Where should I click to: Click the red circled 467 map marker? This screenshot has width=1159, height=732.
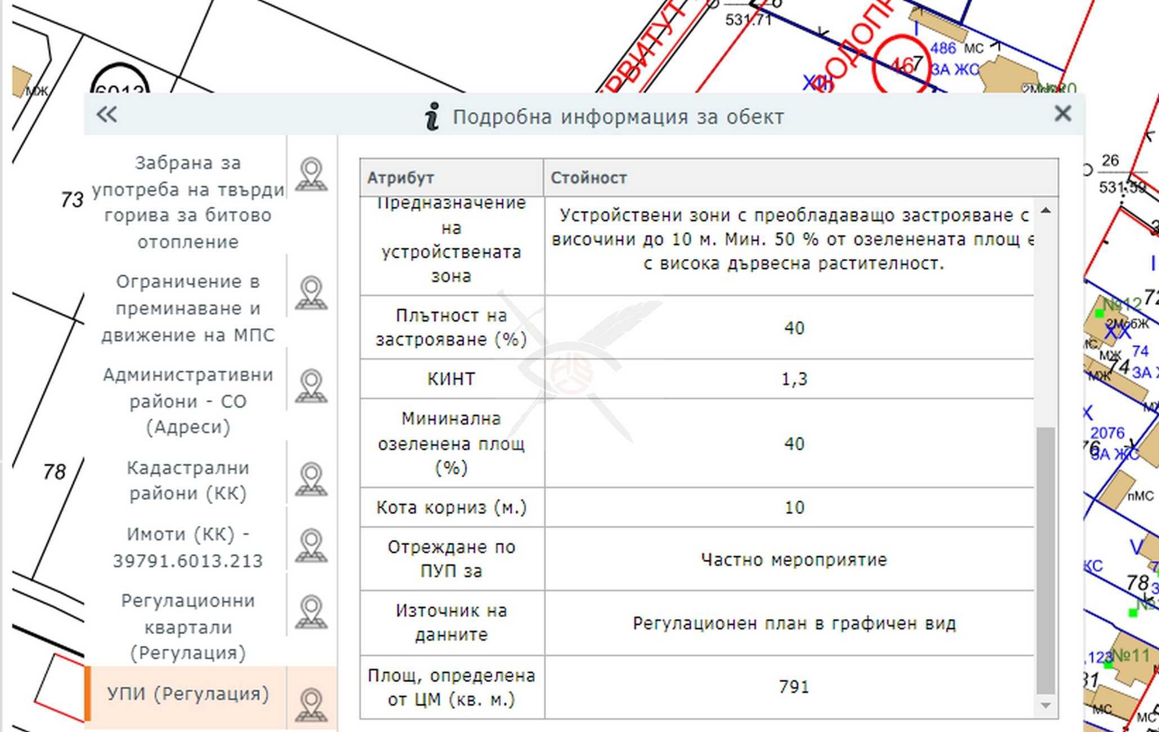tap(902, 66)
